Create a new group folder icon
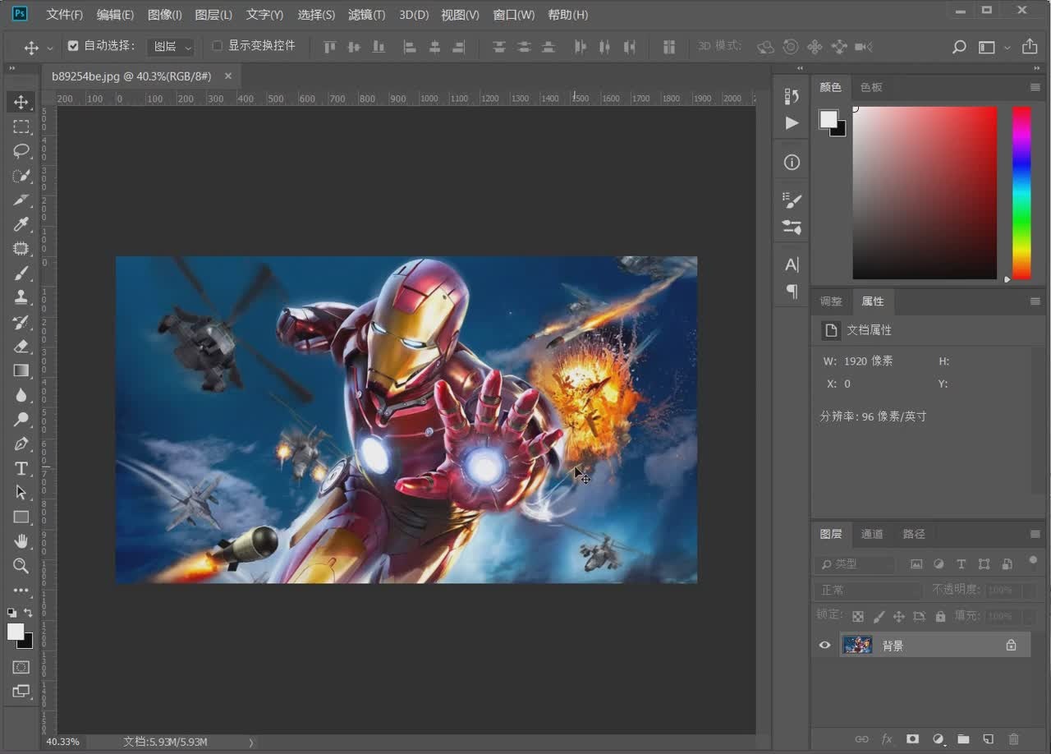Screen dimensions: 1051x754 [963, 739]
